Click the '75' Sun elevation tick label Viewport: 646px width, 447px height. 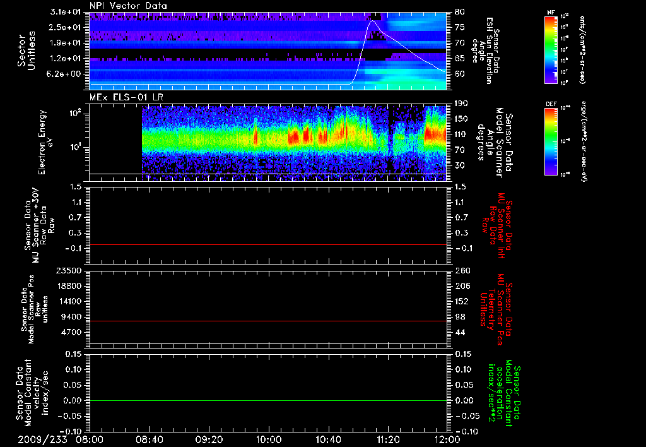[460, 27]
